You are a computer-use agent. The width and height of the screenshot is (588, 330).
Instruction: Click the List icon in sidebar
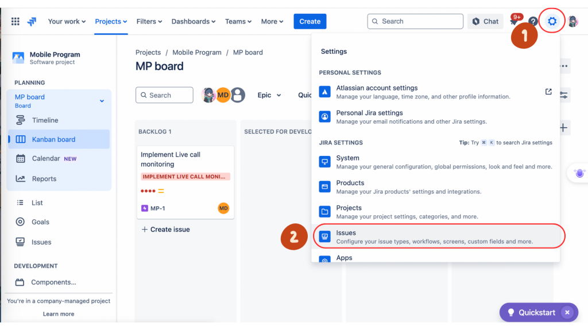(x=20, y=202)
